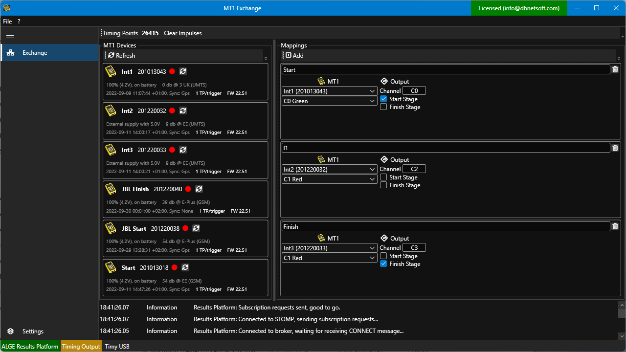
Task: Click the Channel C2 input field
Action: (414, 169)
